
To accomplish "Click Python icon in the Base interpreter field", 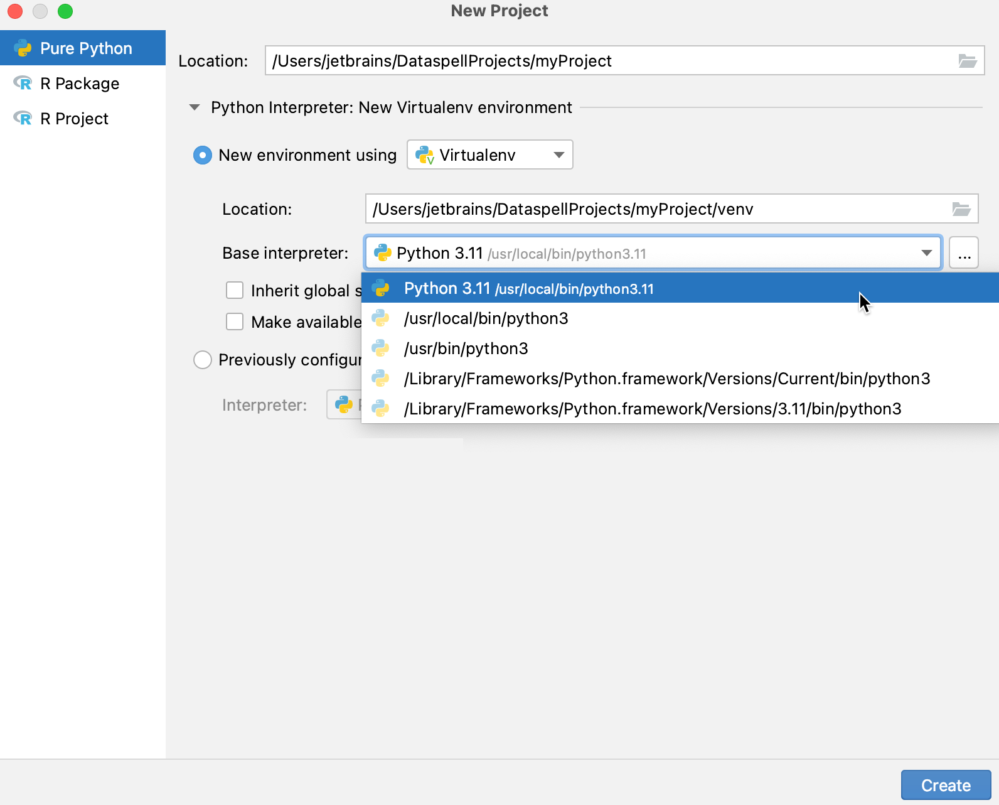I will point(383,253).
